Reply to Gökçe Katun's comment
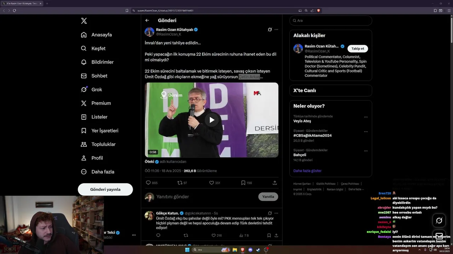Viewport: 453px width, 254px height. tap(158, 235)
